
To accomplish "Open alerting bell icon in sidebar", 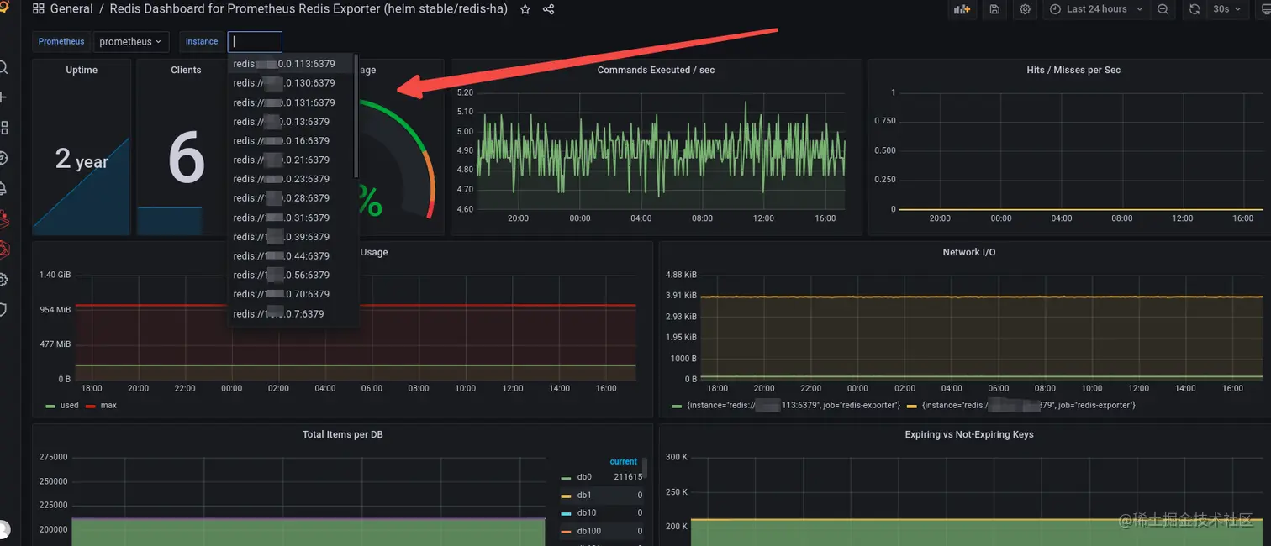I will click(x=3, y=188).
